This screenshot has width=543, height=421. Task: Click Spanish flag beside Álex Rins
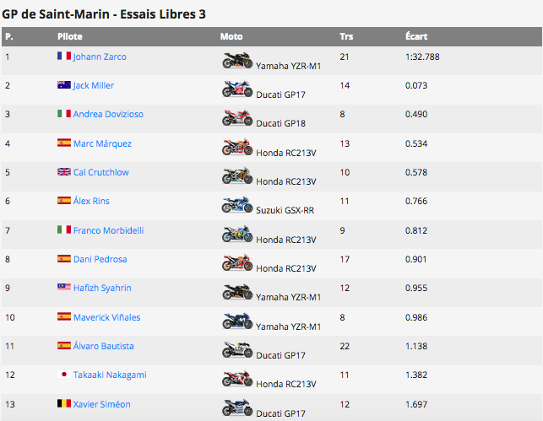[64, 200]
